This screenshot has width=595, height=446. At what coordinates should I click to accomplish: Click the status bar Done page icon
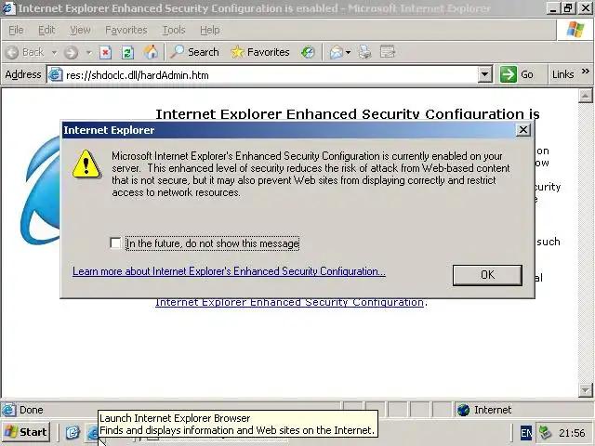[x=8, y=410]
